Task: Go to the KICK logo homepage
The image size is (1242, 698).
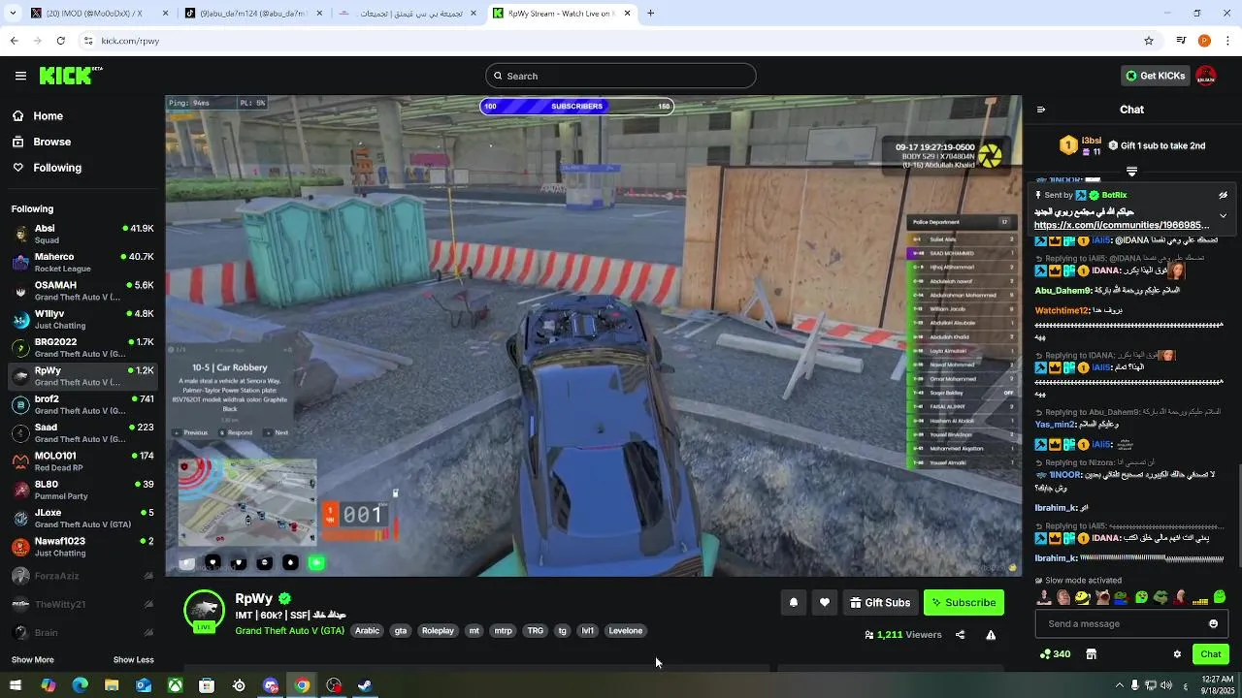Action: pos(71,76)
